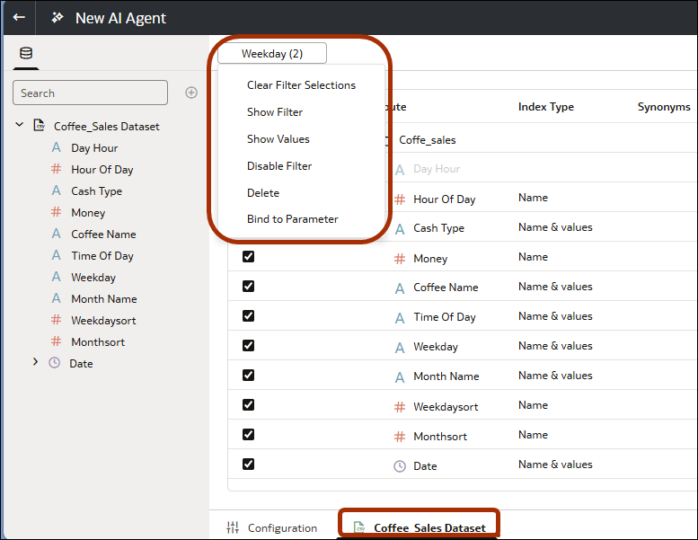Click the add dataset plus icon

point(191,93)
